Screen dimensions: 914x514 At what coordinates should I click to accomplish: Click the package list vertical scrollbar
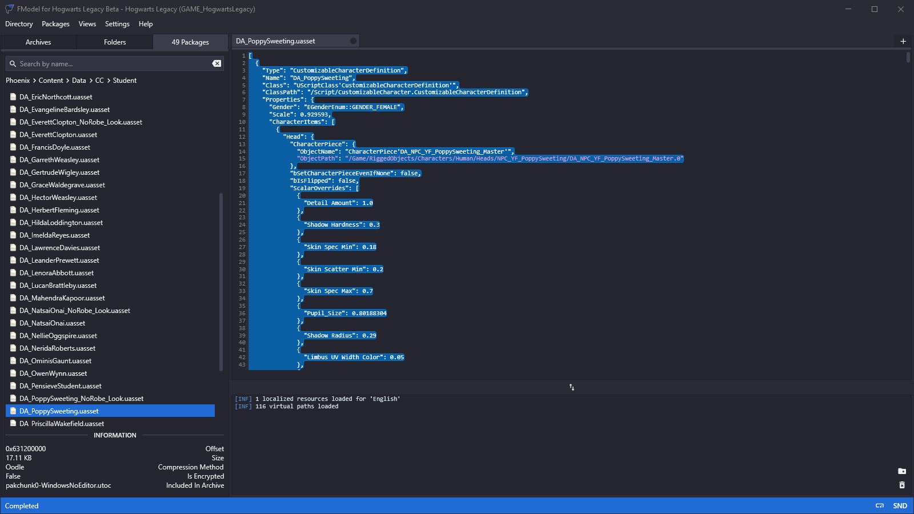point(221,282)
